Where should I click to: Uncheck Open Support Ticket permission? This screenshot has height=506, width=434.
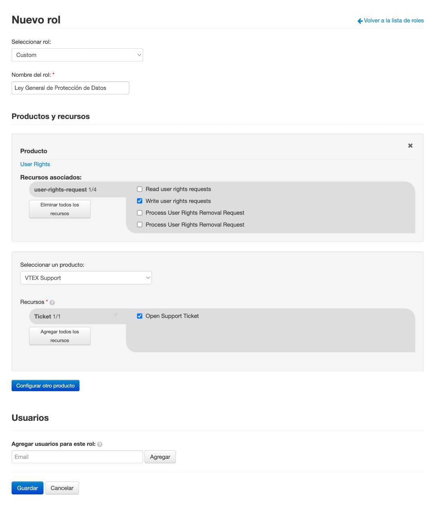tap(140, 316)
